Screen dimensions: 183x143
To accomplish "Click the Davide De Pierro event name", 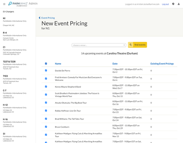I will (x=63, y=71).
